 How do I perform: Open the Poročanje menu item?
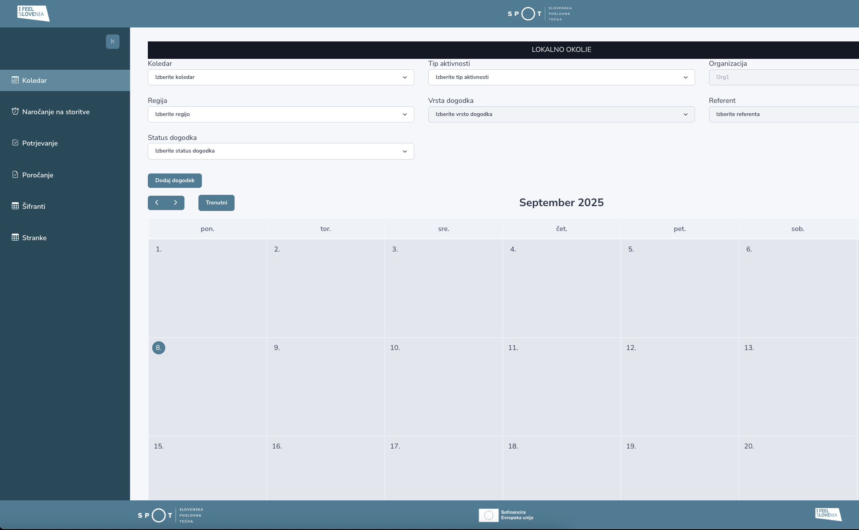pyautogui.click(x=38, y=175)
